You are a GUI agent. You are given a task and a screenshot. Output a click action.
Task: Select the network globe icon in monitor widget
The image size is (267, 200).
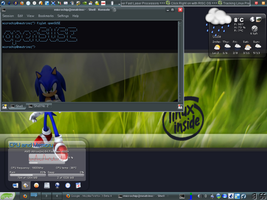(57, 185)
